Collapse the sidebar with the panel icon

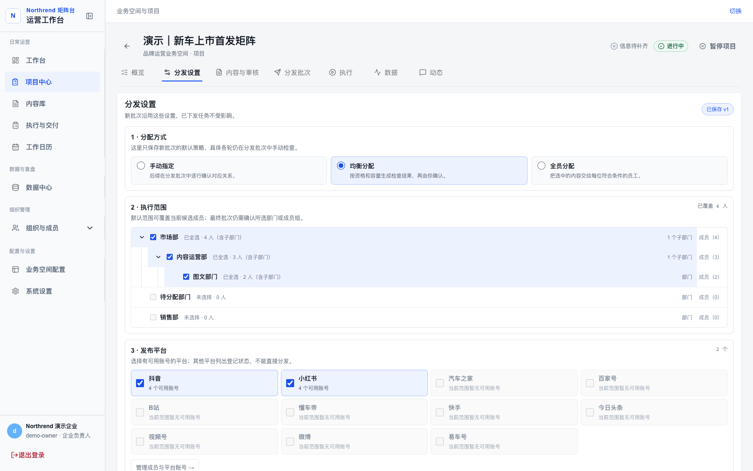point(89,16)
